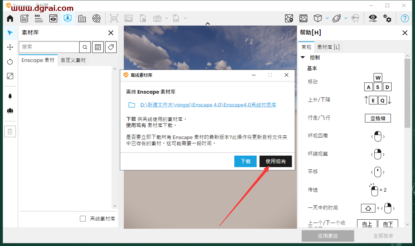Viewport: 415px width, 246px height.
Task: Switch to the Enscape 素材 tab
Action: click(x=38, y=61)
